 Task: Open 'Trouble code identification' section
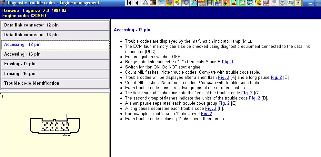point(55,83)
